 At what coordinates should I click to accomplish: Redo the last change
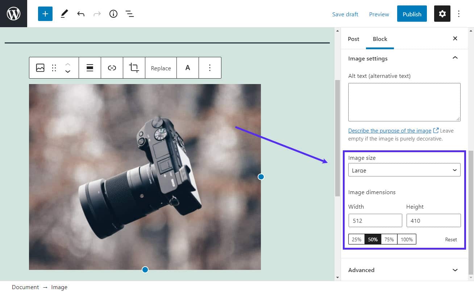(x=96, y=13)
